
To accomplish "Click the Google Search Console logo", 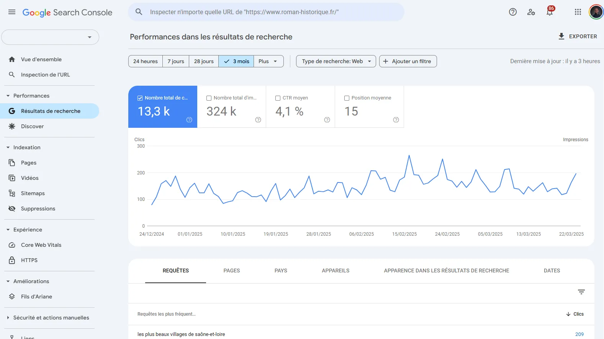I will point(67,12).
